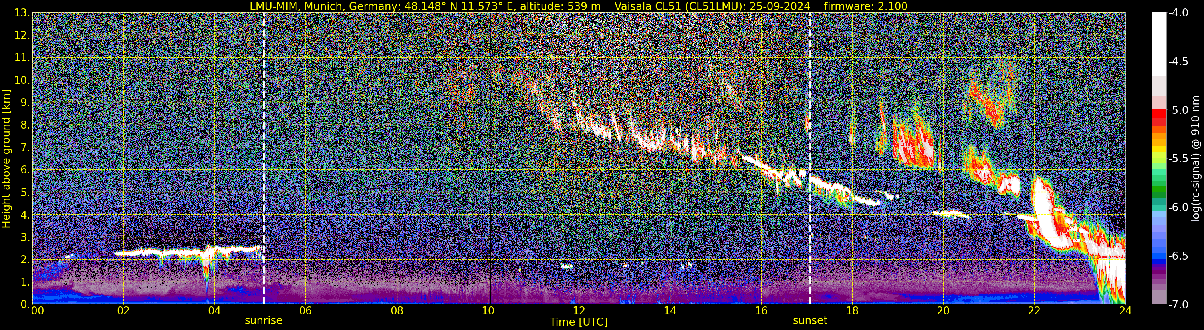Click the '14' time-axis tick label
The width and height of the screenshot is (1204, 330).
coord(670,311)
